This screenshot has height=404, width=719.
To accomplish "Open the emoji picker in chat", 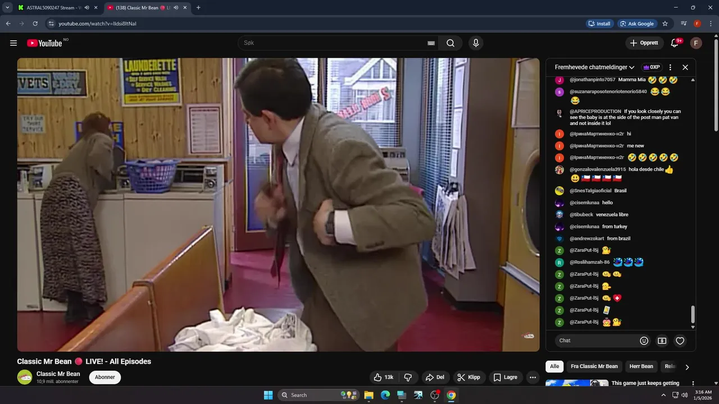I will [644, 341].
